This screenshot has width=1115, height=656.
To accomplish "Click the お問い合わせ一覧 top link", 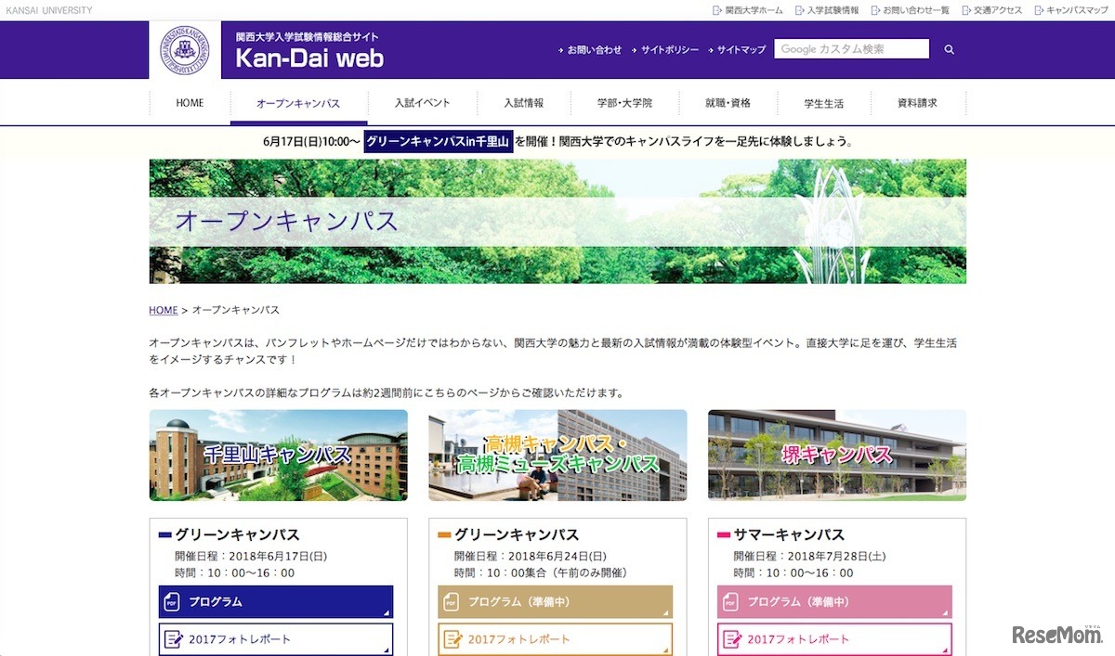I will click(x=915, y=10).
